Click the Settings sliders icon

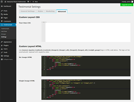point(2,56)
